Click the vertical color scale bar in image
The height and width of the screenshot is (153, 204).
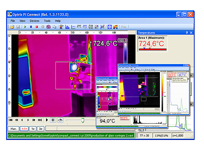[x=125, y=53]
